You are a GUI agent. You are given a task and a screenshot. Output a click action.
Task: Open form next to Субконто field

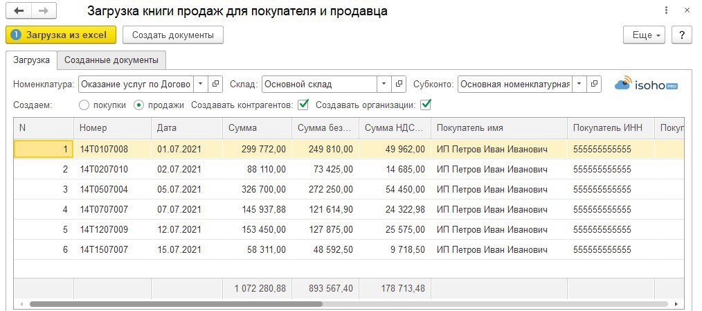[x=594, y=85]
